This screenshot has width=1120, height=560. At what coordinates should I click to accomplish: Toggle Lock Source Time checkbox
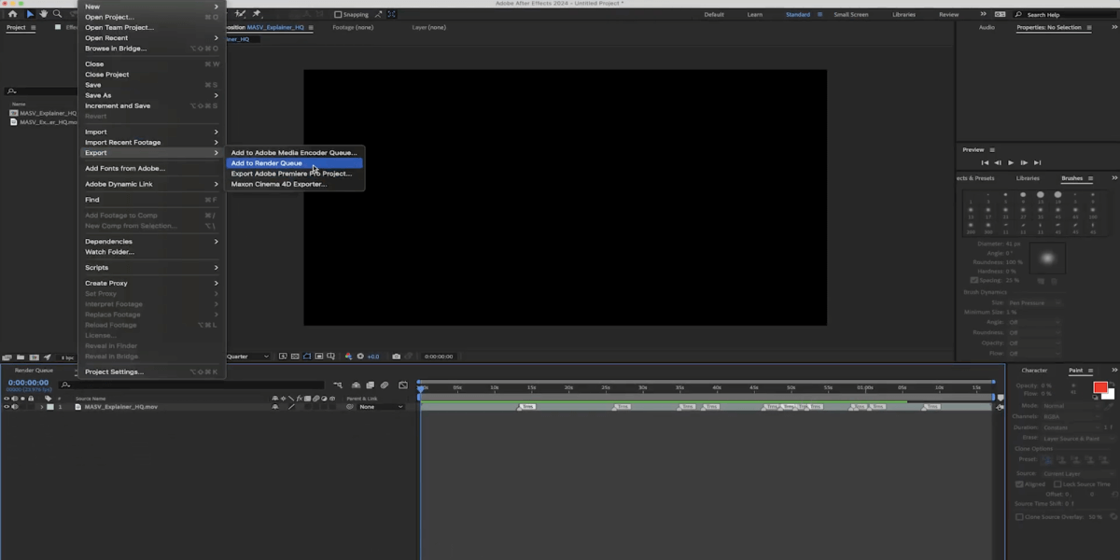[x=1057, y=484]
